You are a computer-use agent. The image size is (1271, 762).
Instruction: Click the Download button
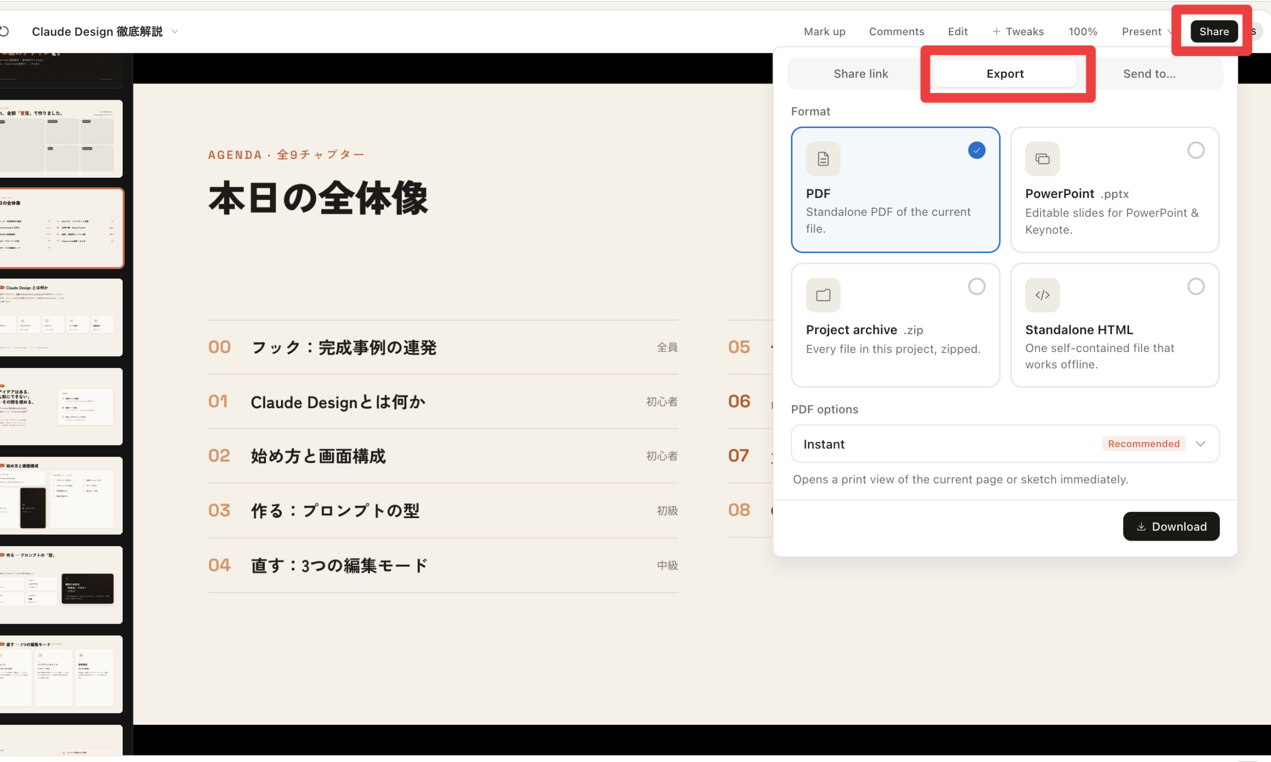[1170, 526]
